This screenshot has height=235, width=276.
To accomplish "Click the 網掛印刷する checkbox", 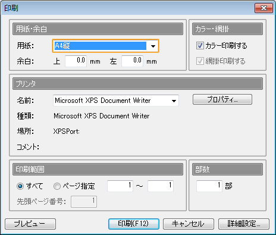I will pos(200,61).
